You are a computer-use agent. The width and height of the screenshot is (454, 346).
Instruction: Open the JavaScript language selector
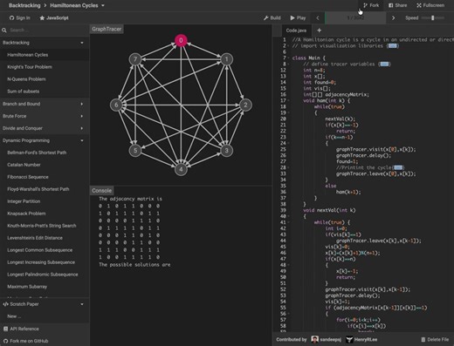click(54, 17)
